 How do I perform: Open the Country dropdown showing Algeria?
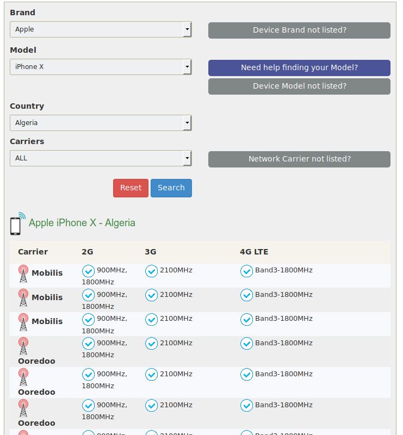(x=101, y=123)
